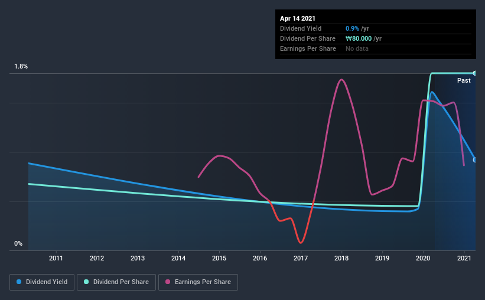
Task: Click the 2017 x-axis year label
Action: [x=301, y=258]
